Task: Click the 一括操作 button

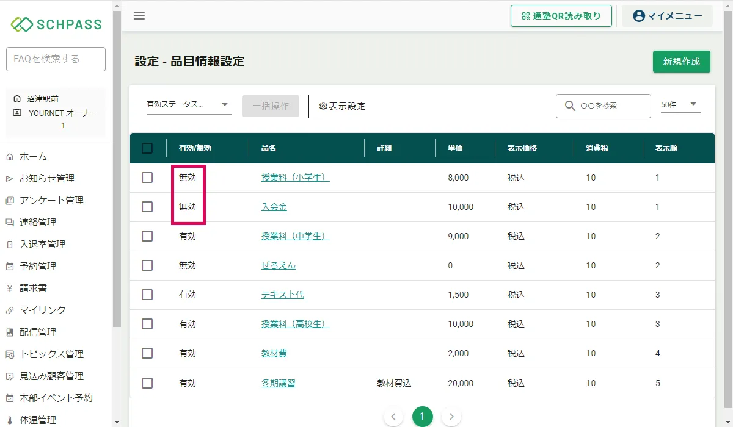Action: [271, 106]
